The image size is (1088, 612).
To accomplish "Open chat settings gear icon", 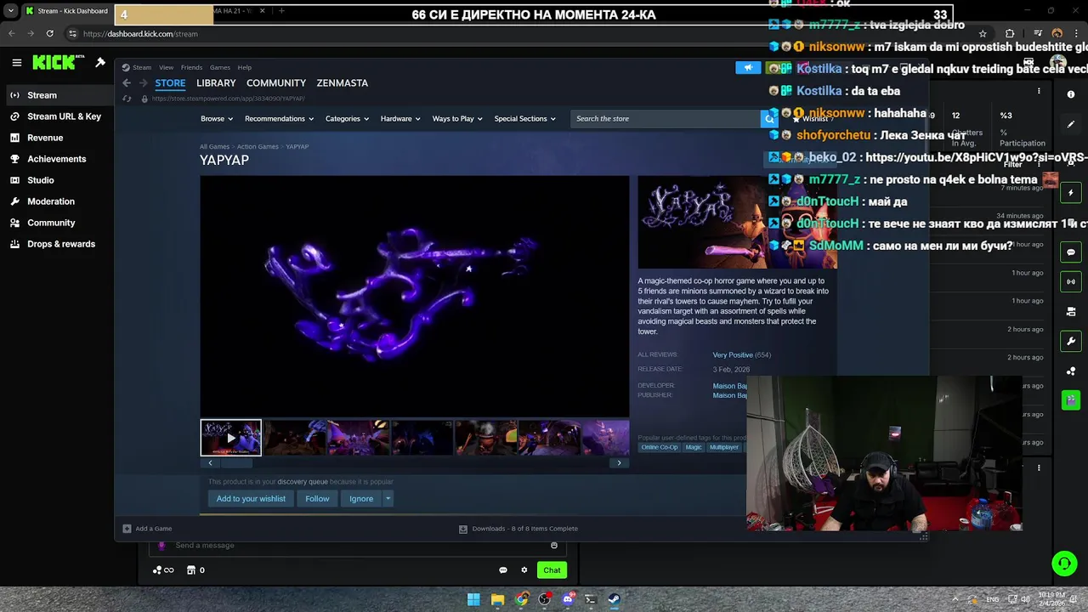I will (524, 570).
